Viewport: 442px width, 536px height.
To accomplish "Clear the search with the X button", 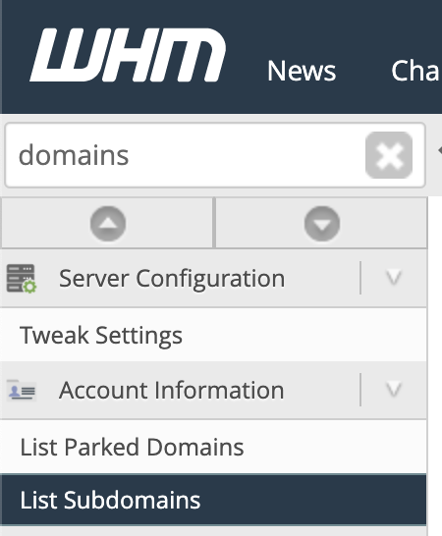I will (389, 155).
